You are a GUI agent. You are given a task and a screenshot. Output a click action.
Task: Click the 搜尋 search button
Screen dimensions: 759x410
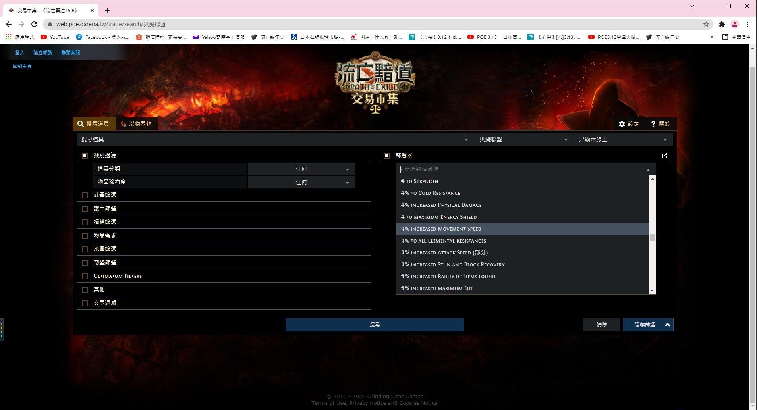[x=374, y=324]
